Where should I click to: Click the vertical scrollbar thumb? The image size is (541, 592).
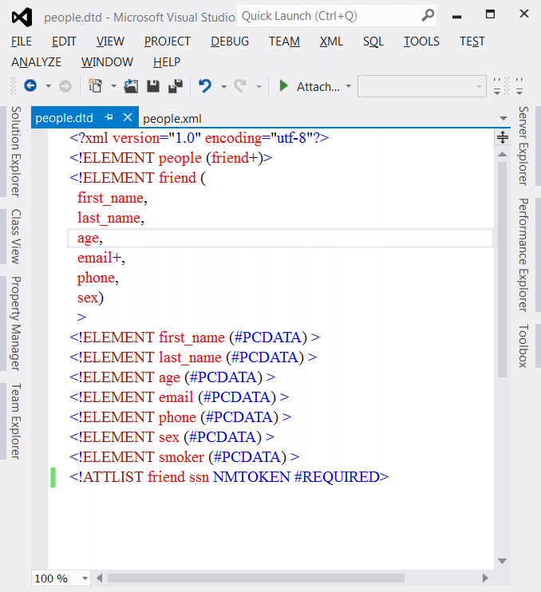[502, 270]
